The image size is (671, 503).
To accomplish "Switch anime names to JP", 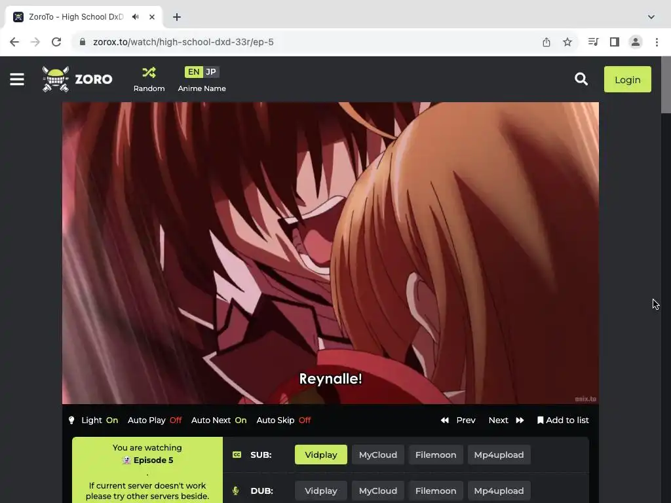I will [211, 72].
